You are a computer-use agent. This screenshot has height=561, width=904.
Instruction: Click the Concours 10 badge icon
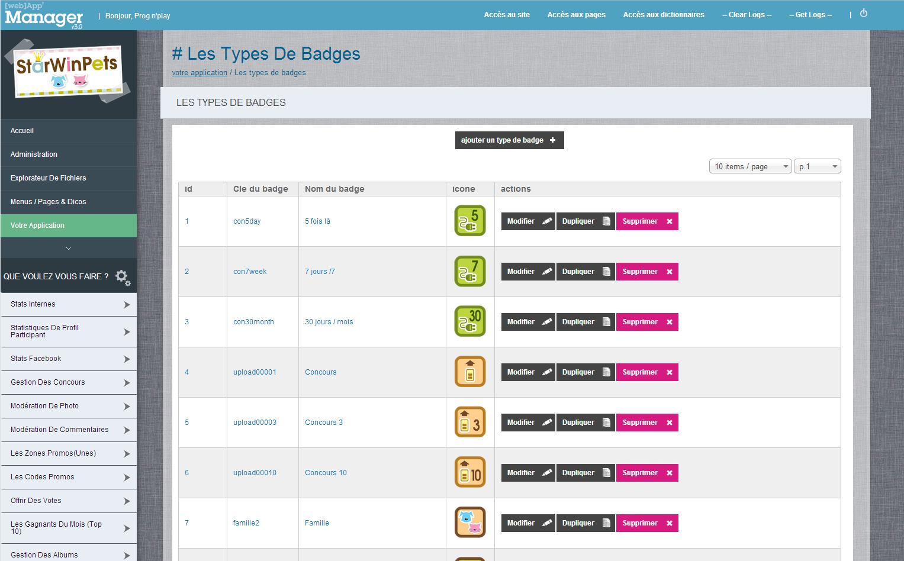tap(469, 472)
